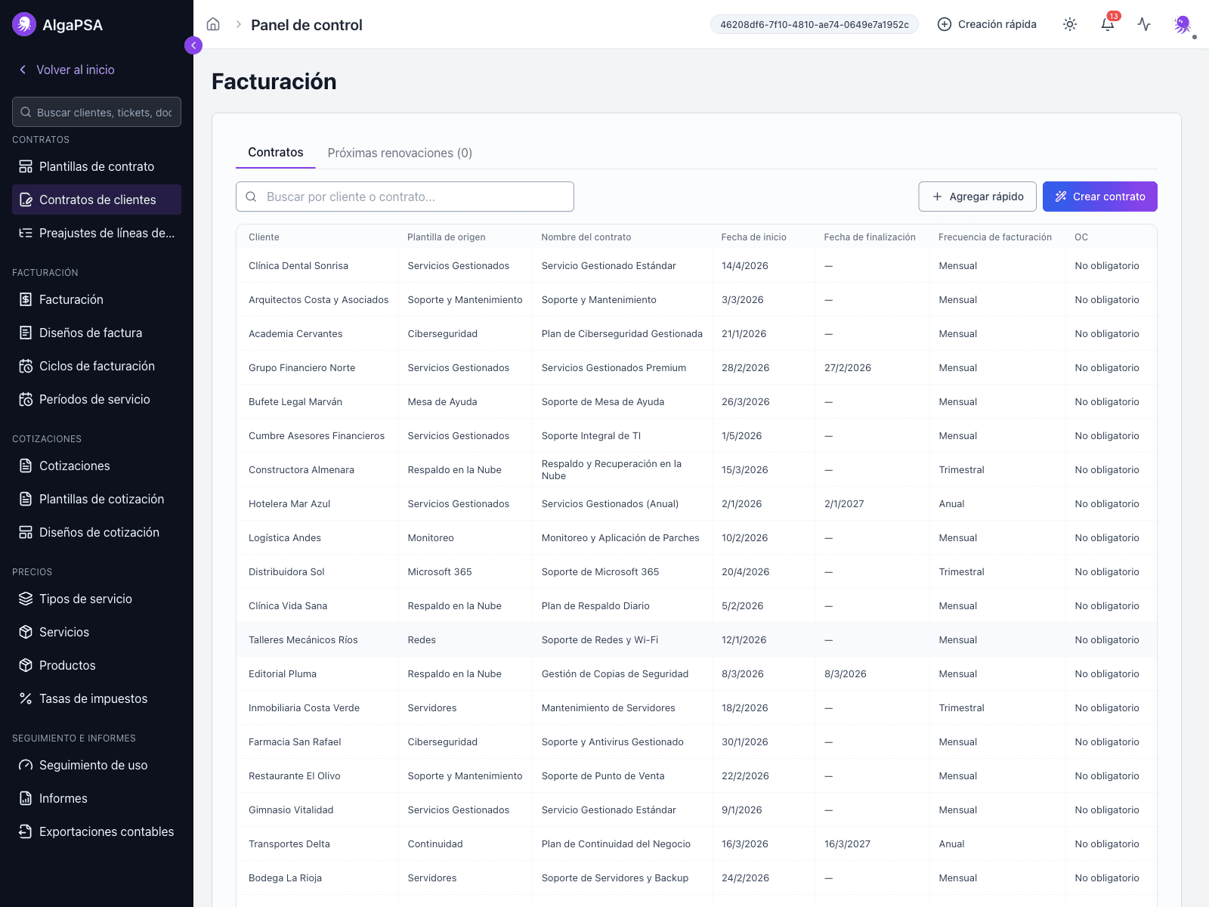Image resolution: width=1209 pixels, height=907 pixels.
Task: Sort by Frecuencia de facturación column header
Action: 995,237
